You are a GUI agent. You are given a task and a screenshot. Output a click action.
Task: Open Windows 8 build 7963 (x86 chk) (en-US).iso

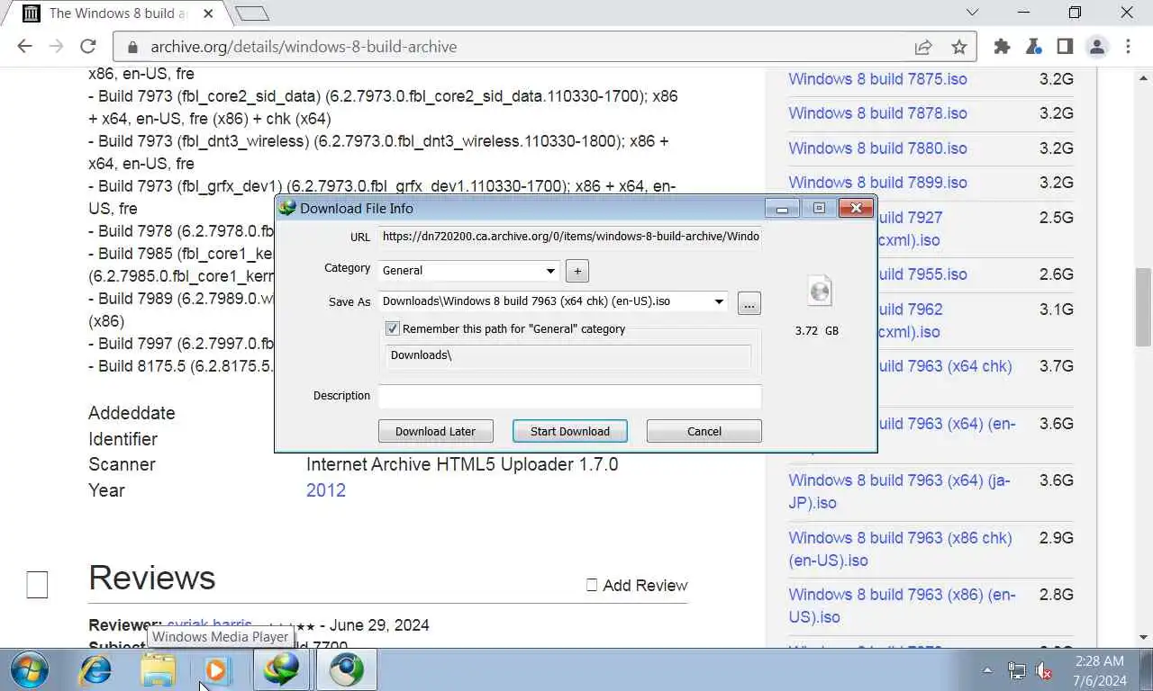(x=900, y=549)
